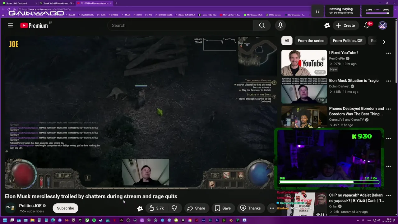Image resolution: width=398 pixels, height=224 pixels.
Task: Select the From the series chip
Action: [311, 41]
